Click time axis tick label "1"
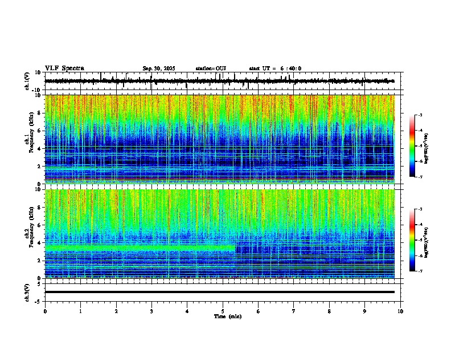The width and height of the screenshot is (451, 349). (80, 311)
